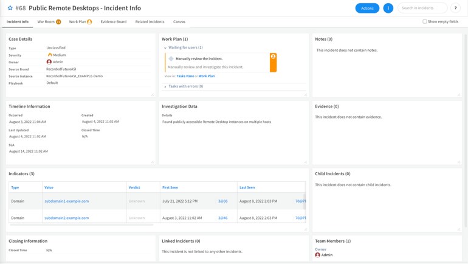Click the 3@36 first seen link
The width and height of the screenshot is (468, 264).
coord(222,201)
